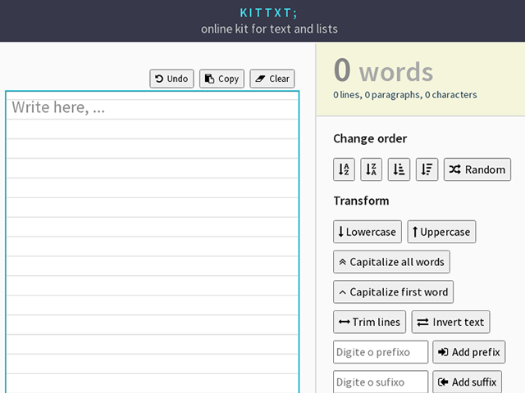The height and width of the screenshot is (393, 525).
Task: Click inside the Write here text area
Action: point(153,242)
